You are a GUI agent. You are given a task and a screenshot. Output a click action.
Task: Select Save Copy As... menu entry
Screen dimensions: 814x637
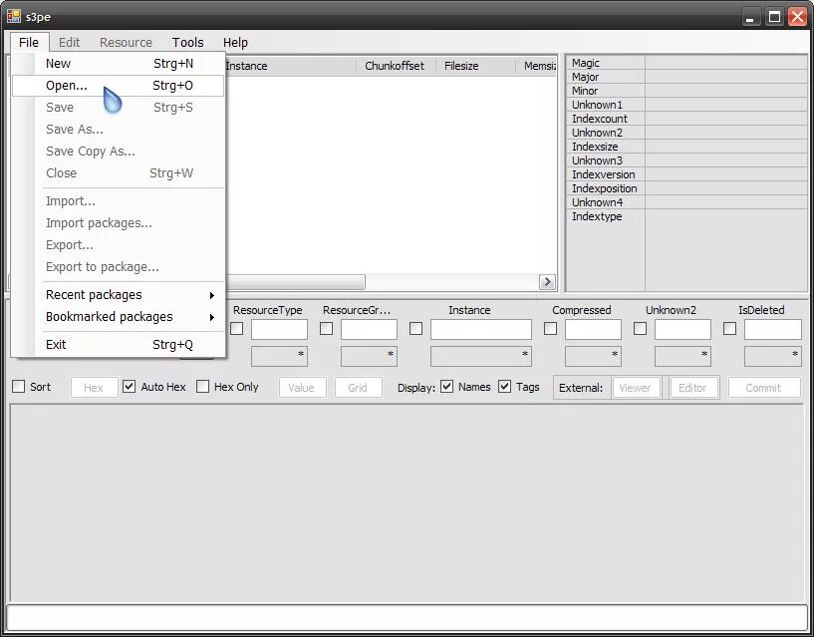pyautogui.click(x=119, y=152)
